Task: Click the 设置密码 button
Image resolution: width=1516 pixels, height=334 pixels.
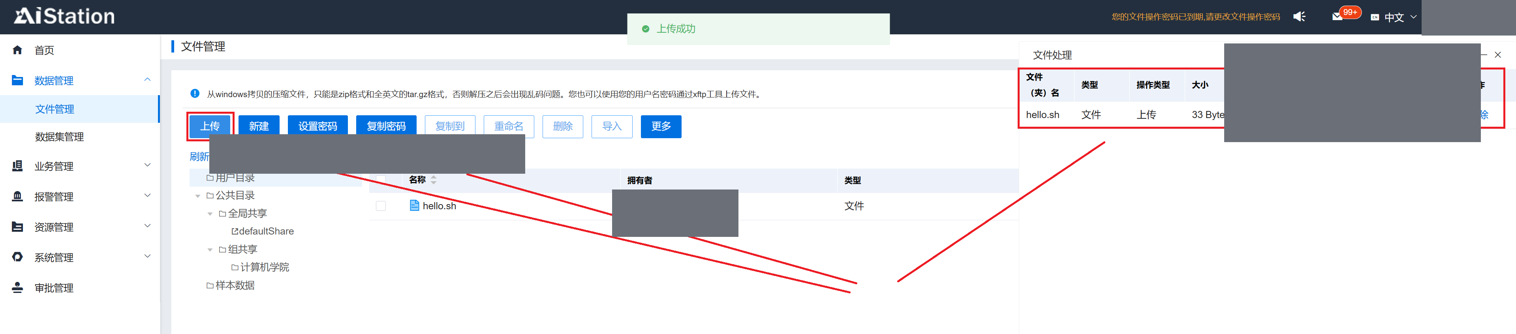Action: tap(318, 126)
